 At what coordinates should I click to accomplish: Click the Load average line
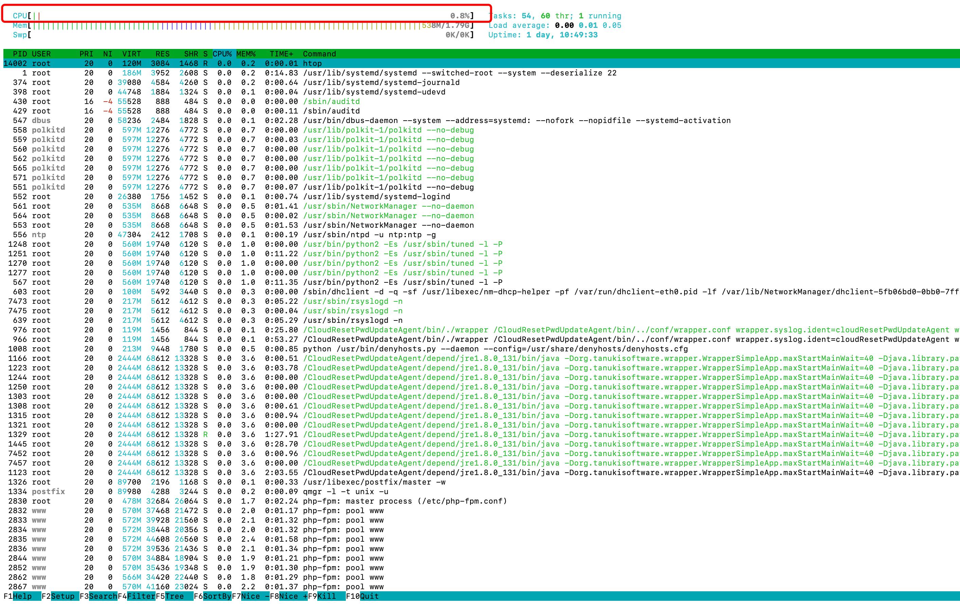click(555, 25)
